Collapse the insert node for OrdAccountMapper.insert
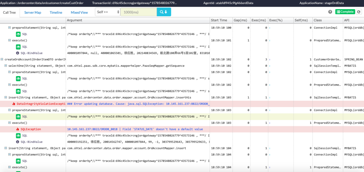 click(x=6, y=148)
